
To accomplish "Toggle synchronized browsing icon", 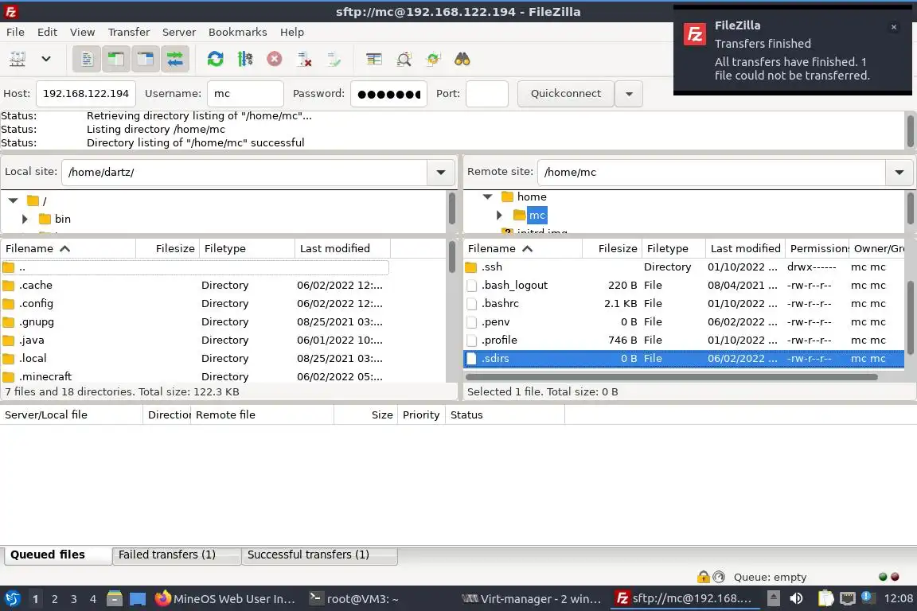I will tap(433, 59).
